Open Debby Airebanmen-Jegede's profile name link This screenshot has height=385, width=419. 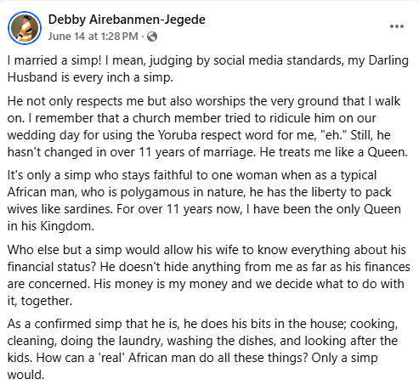(x=127, y=20)
